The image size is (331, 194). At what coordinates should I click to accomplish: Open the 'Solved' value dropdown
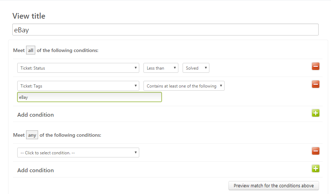196,68
